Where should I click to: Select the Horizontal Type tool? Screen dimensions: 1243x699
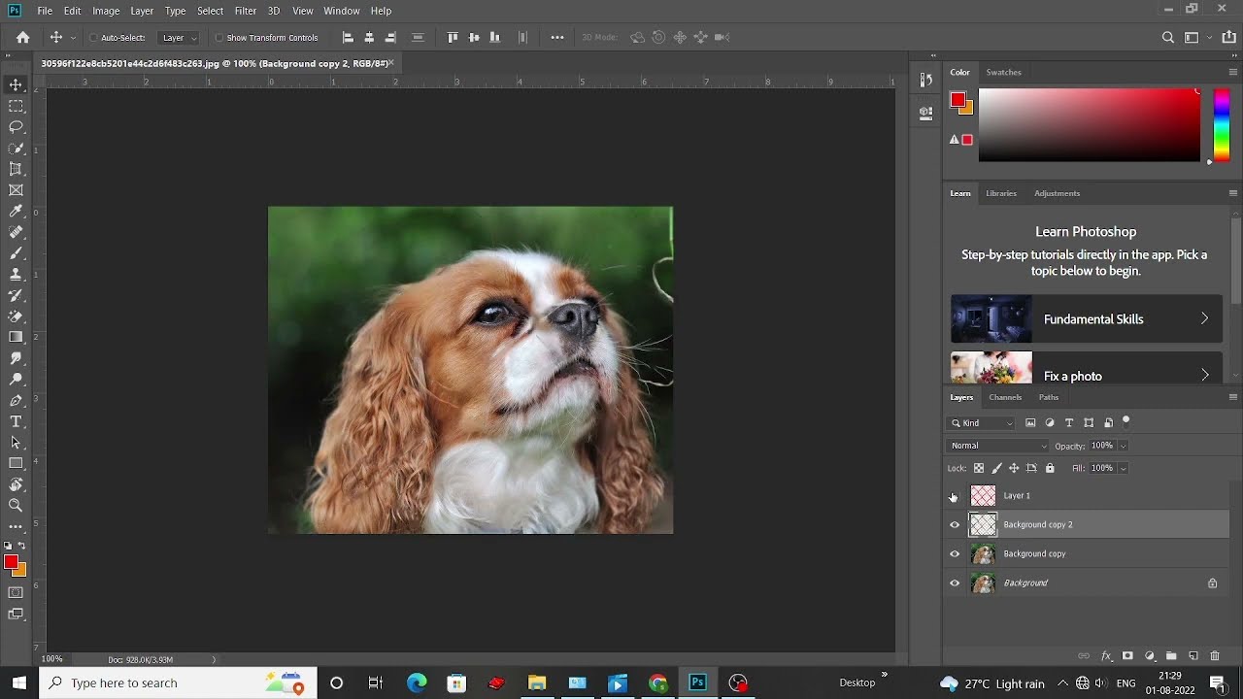(x=16, y=421)
